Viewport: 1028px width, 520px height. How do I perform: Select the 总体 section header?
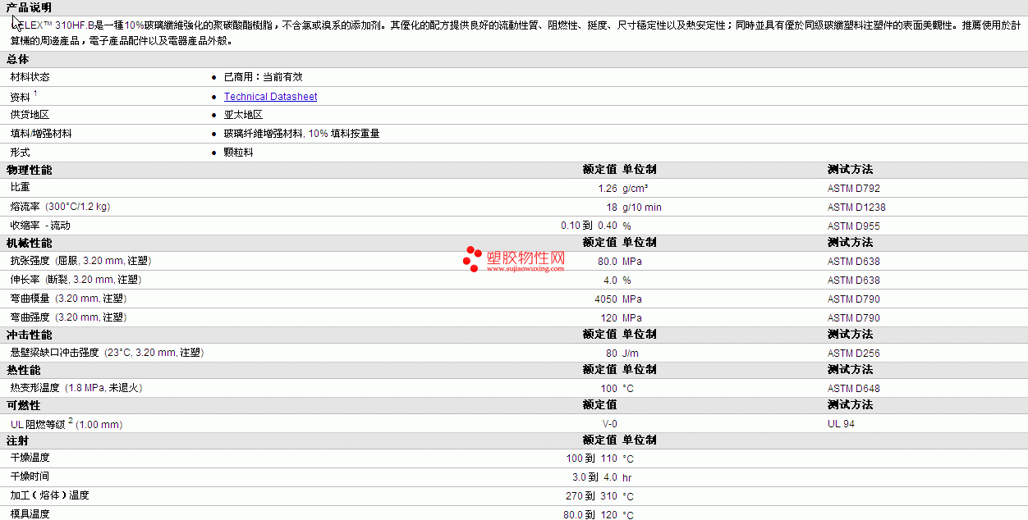click(x=17, y=59)
